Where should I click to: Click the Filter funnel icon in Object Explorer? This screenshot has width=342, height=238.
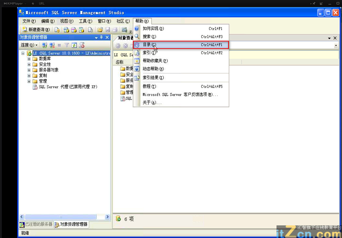[67, 45]
